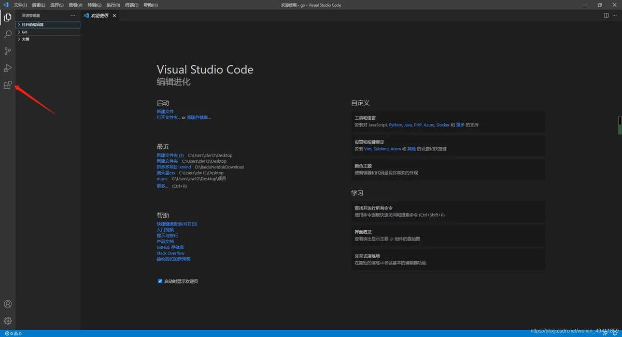Click the 其他 keybindings link
The height and width of the screenshot is (337, 622).
click(x=412, y=149)
